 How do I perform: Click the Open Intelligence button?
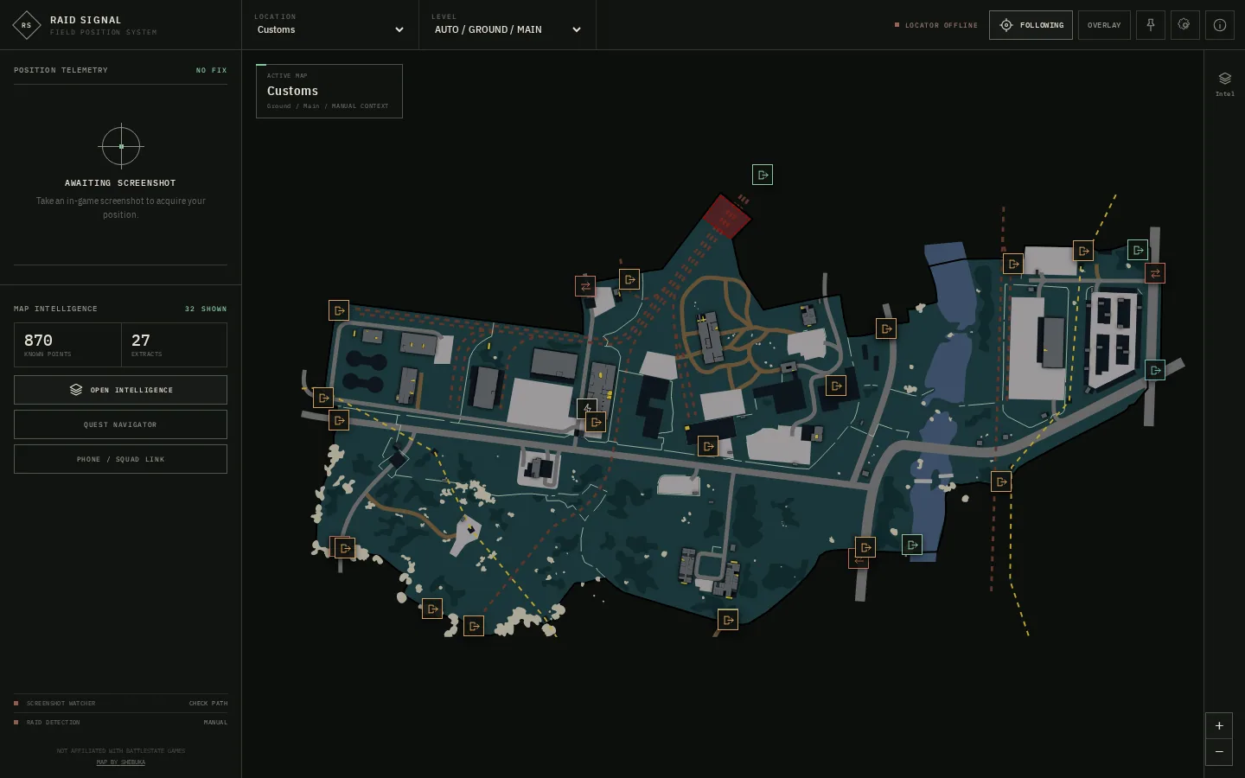121,390
